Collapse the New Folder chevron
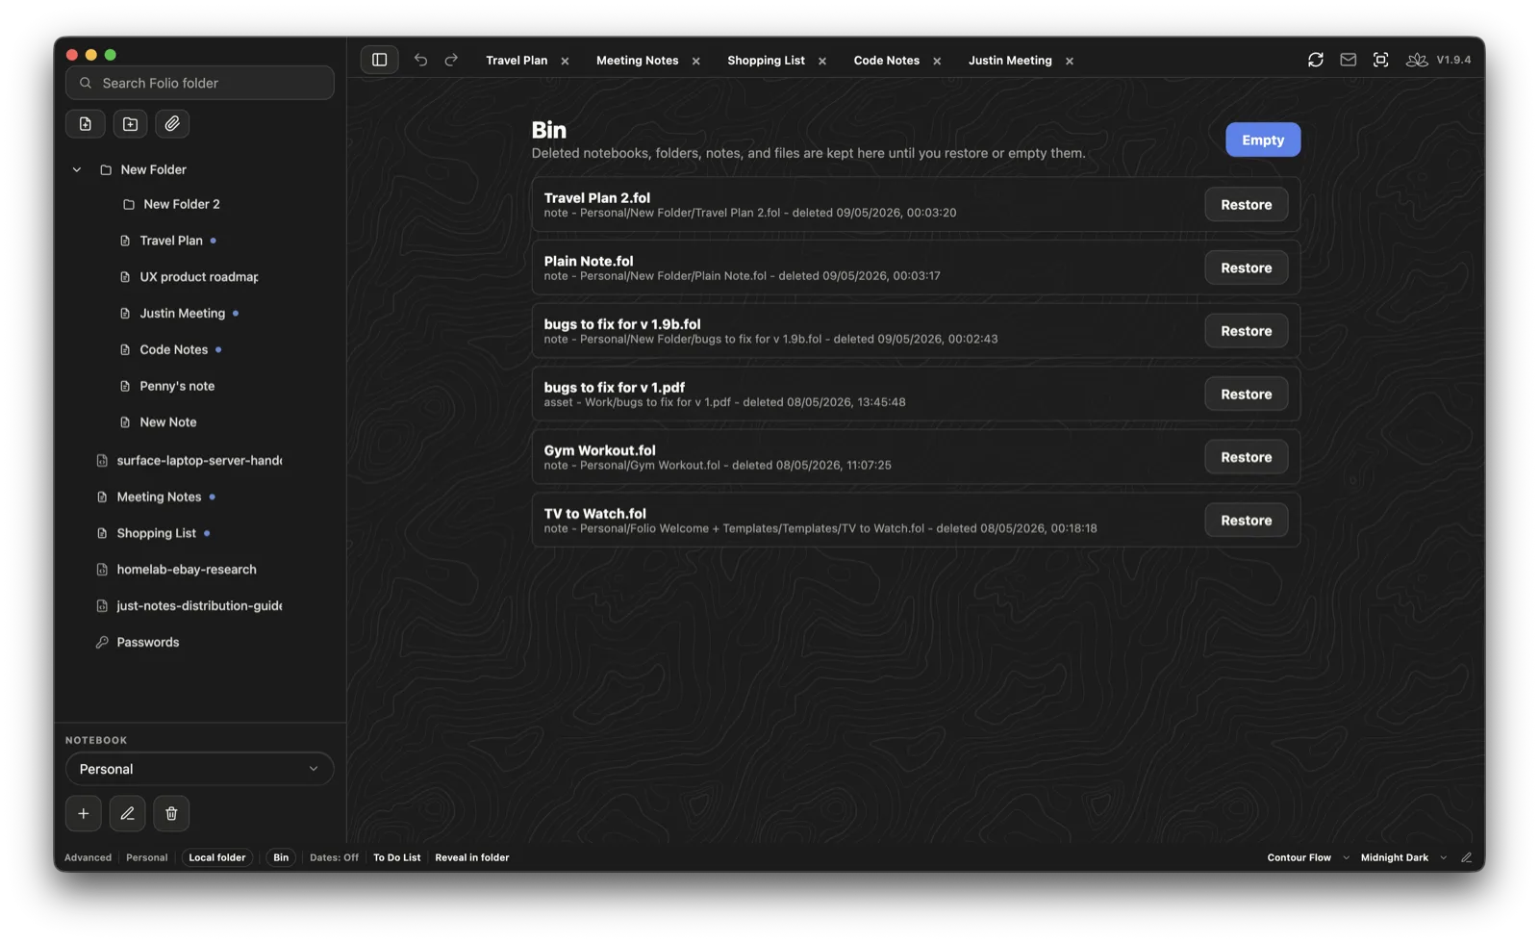1539x943 pixels. click(x=77, y=169)
